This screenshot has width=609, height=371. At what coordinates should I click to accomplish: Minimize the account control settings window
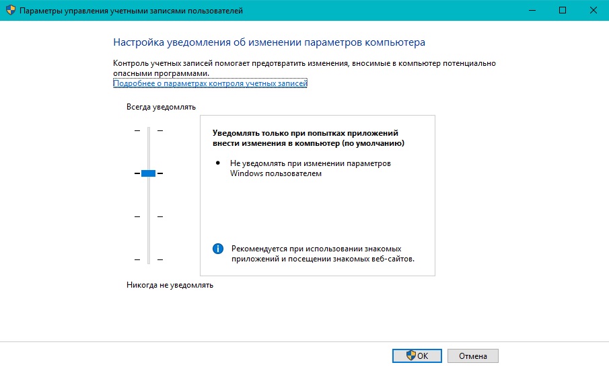pyautogui.click(x=532, y=11)
